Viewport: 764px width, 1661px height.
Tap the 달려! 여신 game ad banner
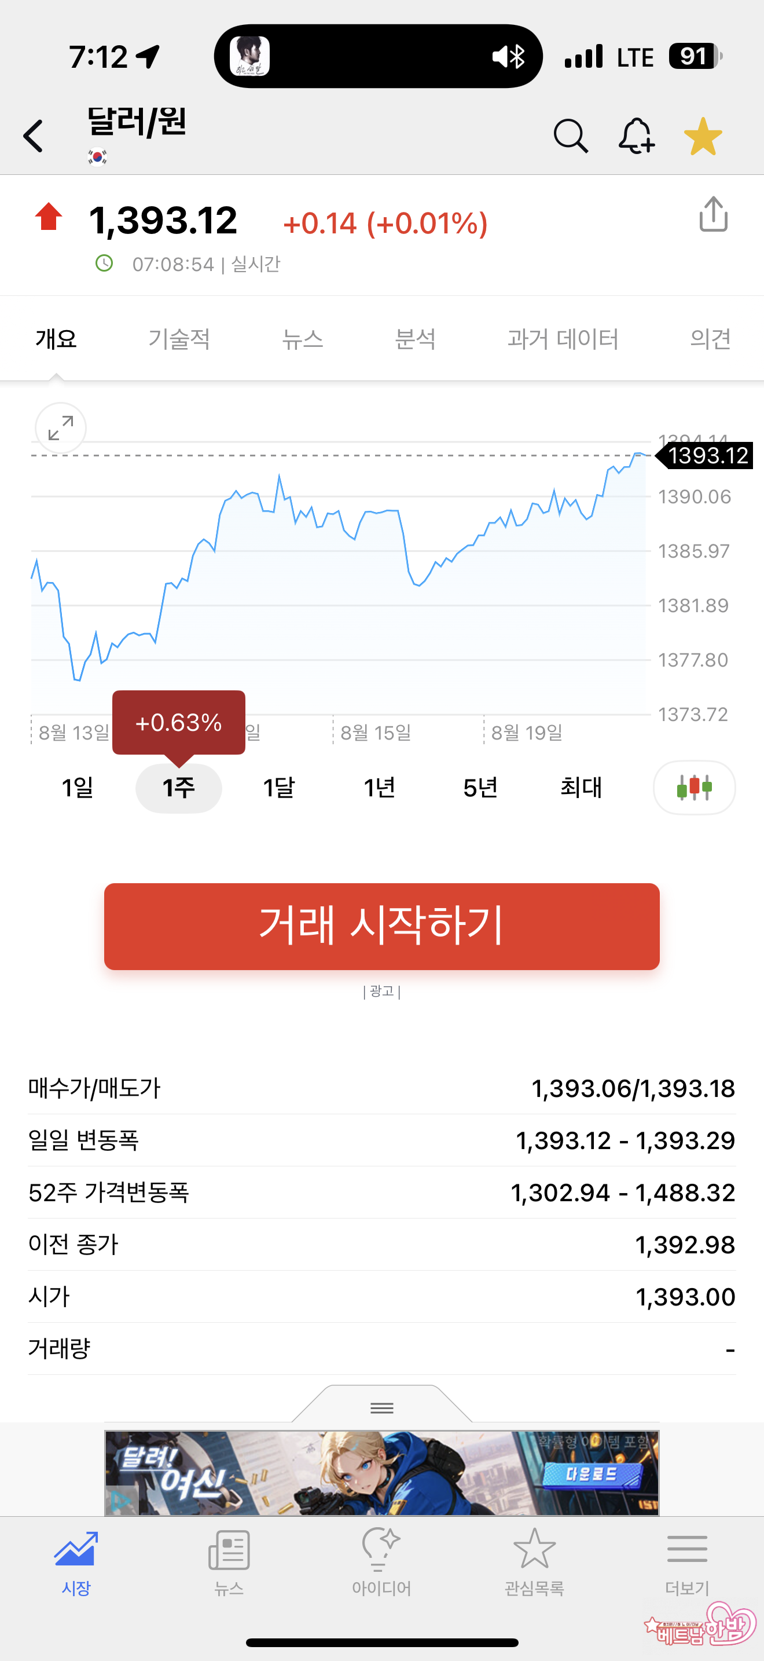tap(382, 1473)
